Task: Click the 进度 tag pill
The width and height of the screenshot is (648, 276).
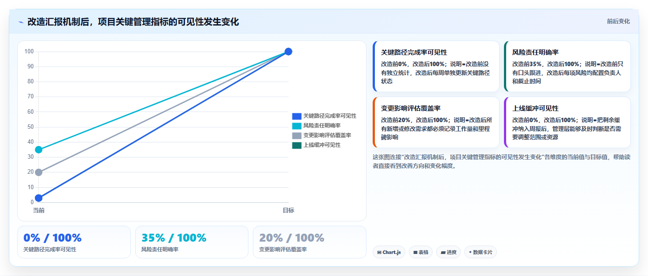Action: pyautogui.click(x=448, y=252)
